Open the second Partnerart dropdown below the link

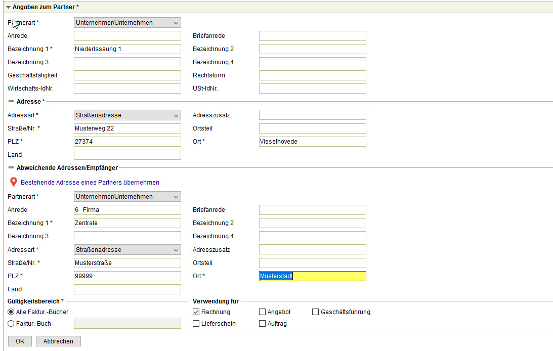(x=127, y=197)
